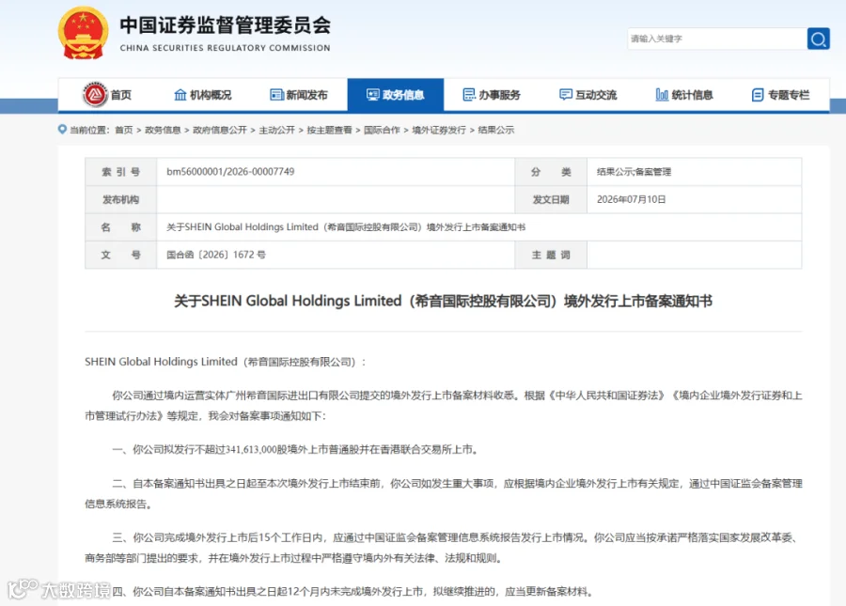846x606 pixels.
Task: Click the newspaper icon beside 新闻发布
Action: point(276,95)
